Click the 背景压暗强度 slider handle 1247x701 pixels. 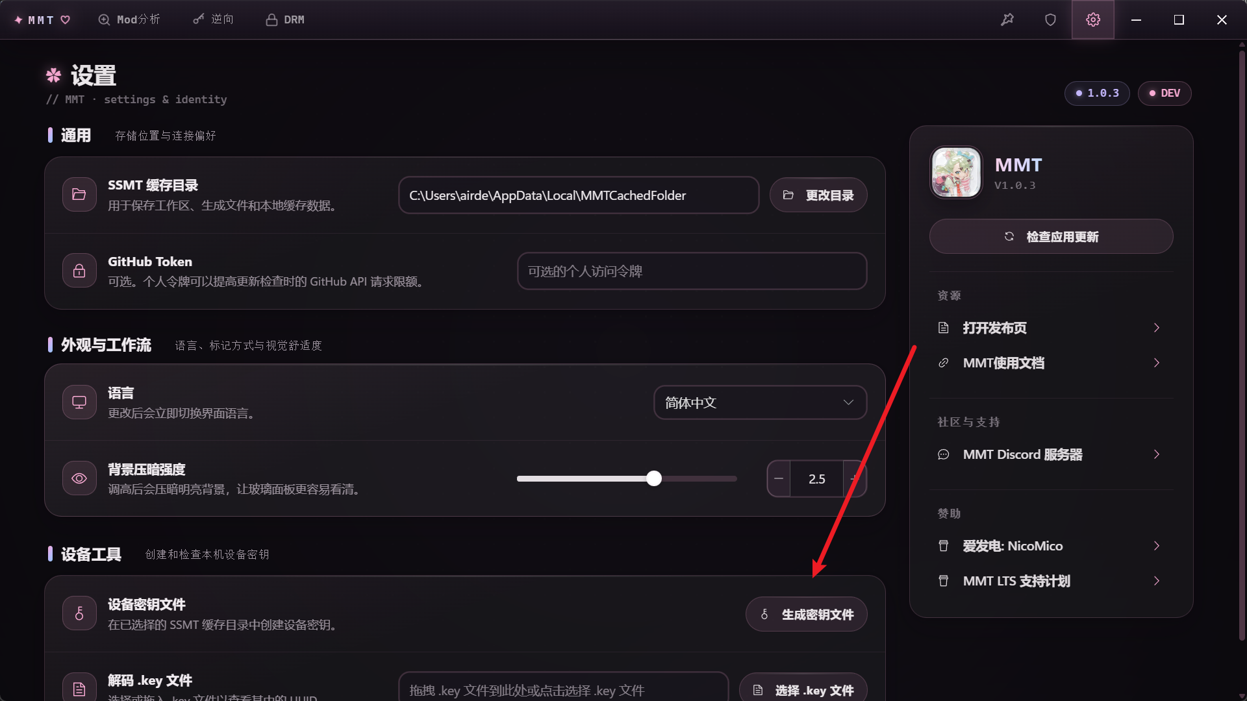(x=654, y=478)
